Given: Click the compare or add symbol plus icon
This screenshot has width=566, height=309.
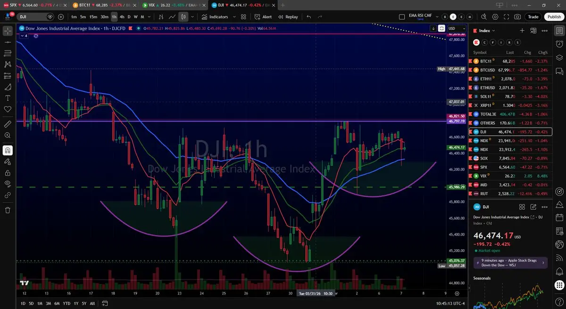Looking at the screenshot, I should (x=61, y=16).
